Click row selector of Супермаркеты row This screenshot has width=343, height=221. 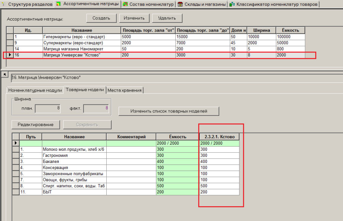point(10,43)
